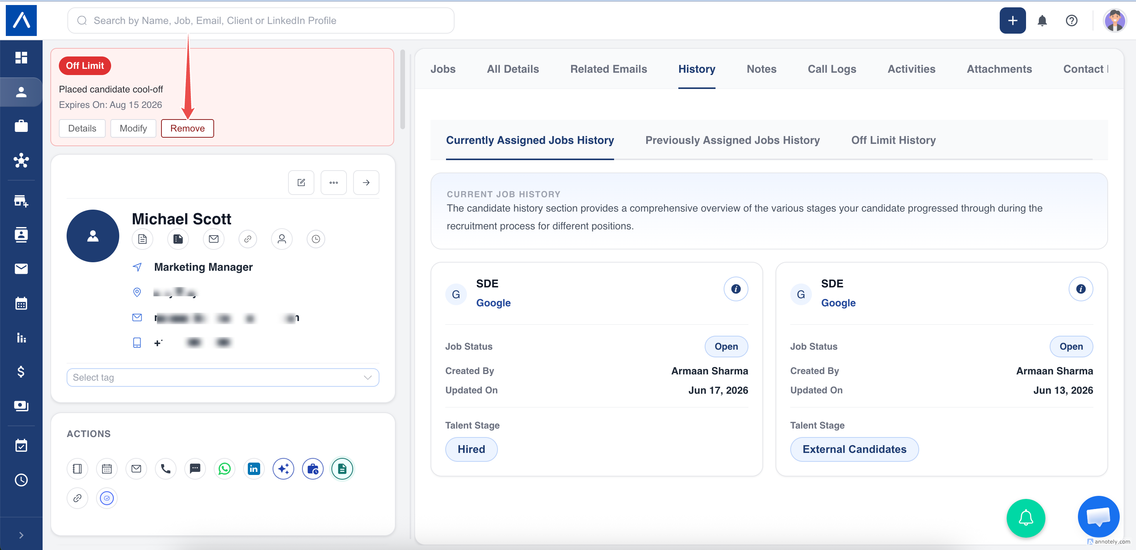Open the History tab

pos(696,69)
